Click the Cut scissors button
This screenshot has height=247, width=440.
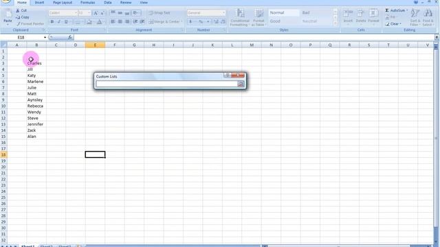tap(21, 10)
